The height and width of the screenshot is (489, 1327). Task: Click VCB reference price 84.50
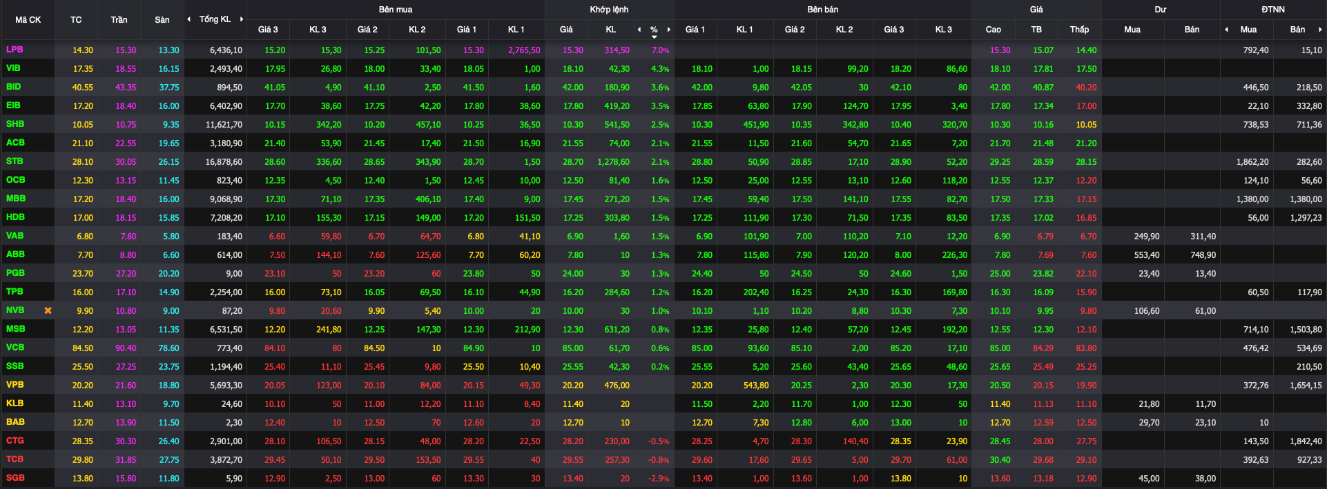point(82,348)
